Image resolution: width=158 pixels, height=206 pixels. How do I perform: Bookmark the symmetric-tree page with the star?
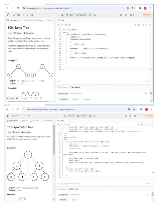click(x=134, y=109)
